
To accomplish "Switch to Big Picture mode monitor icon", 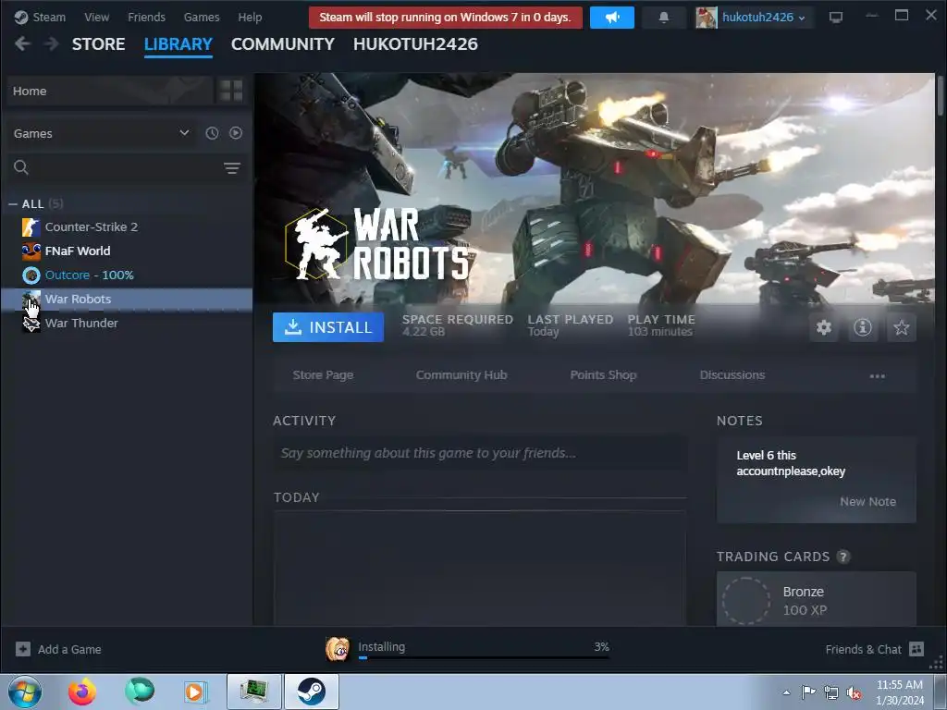I will pyautogui.click(x=835, y=18).
